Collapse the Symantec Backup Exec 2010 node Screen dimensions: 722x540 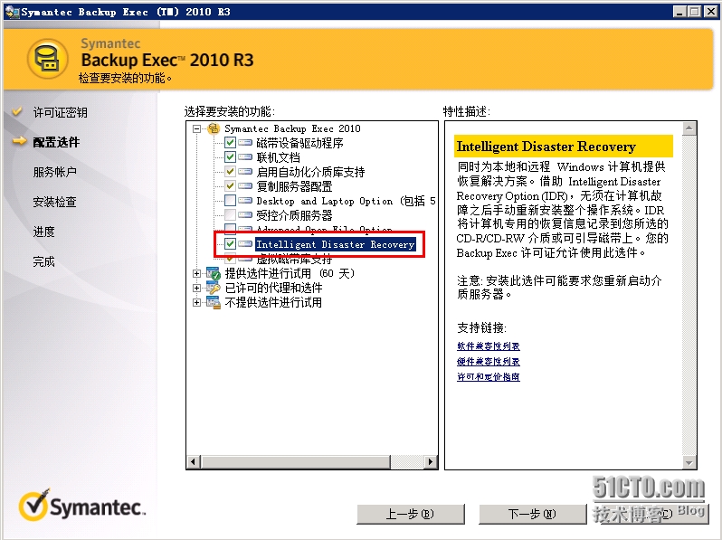pos(196,128)
